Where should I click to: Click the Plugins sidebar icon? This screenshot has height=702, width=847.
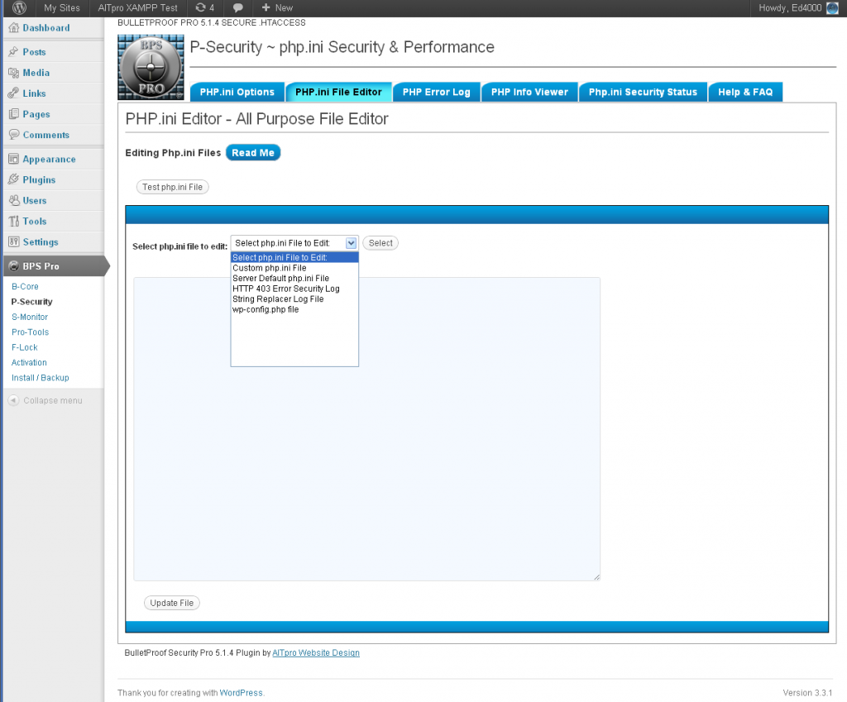12,179
